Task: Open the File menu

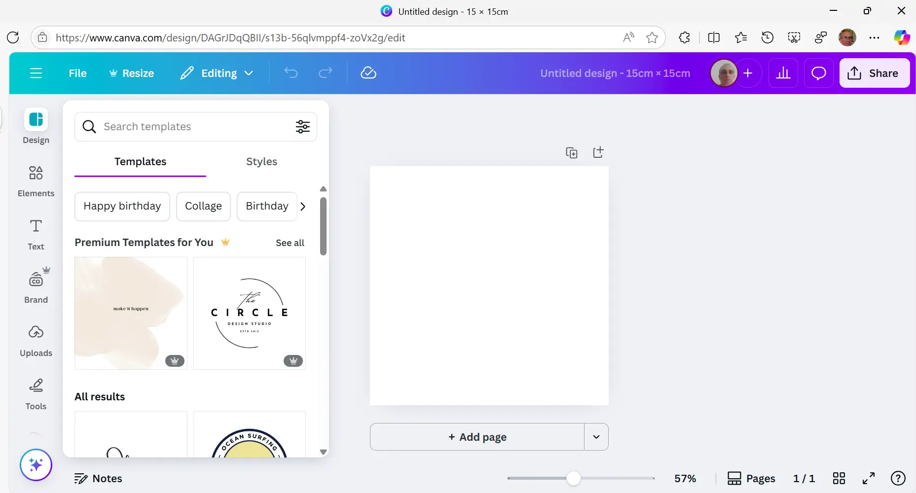Action: pos(77,73)
